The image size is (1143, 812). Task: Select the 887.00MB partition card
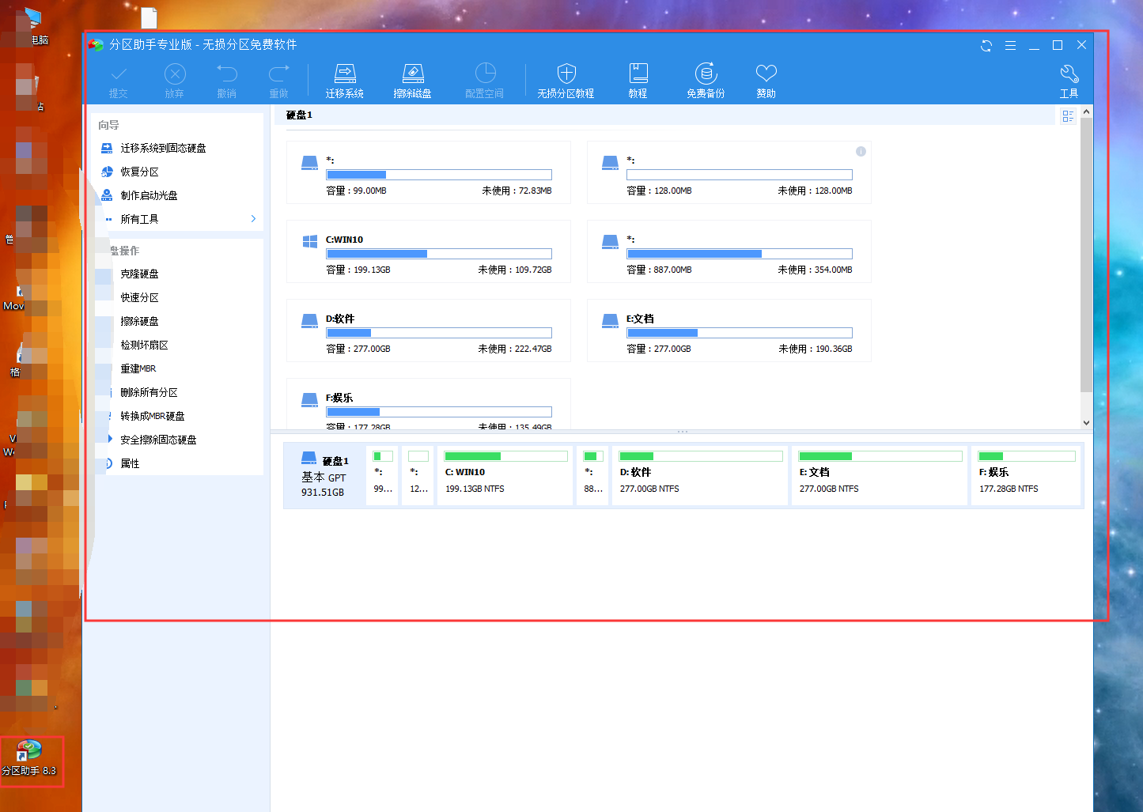[729, 251]
